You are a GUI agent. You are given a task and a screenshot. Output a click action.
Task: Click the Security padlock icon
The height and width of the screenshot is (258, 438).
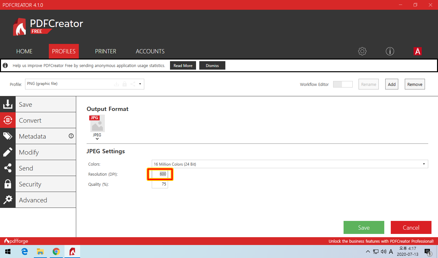click(x=8, y=184)
